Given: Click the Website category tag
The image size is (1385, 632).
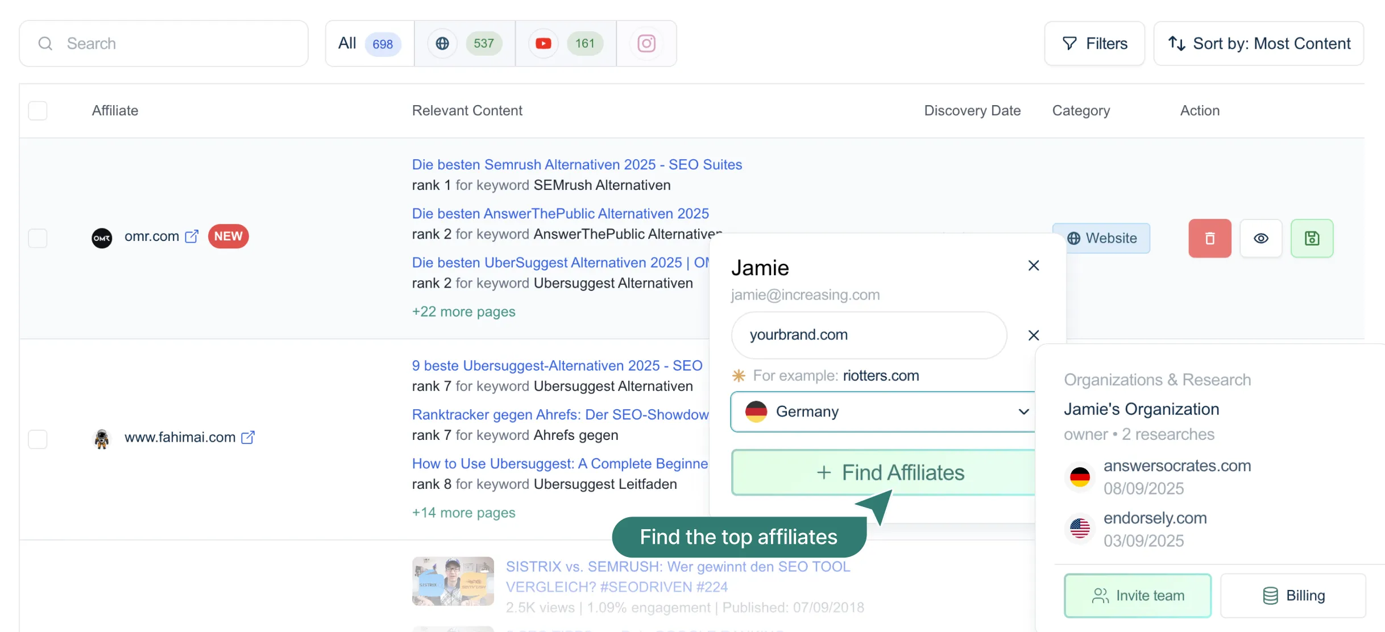Looking at the screenshot, I should [1101, 238].
